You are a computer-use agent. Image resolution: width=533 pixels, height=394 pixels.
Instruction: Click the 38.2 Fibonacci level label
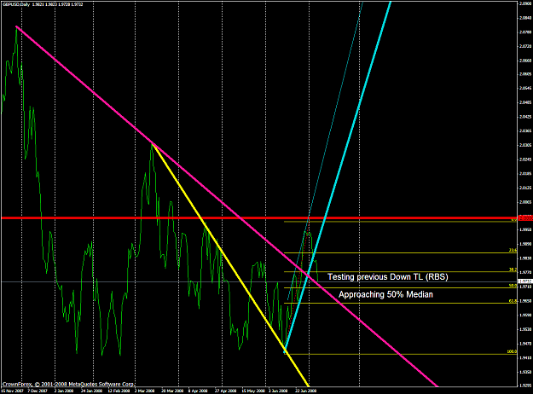(x=513, y=269)
